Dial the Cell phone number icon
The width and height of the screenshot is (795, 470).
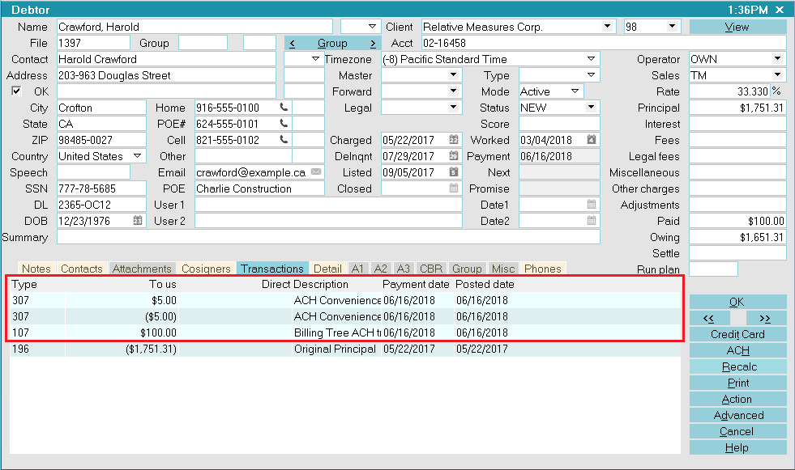(284, 140)
